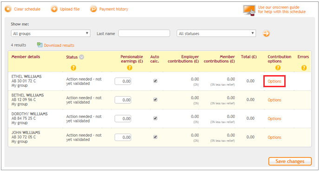The width and height of the screenshot is (320, 173).
Task: Open the All groups dropdown
Action: click(x=51, y=33)
